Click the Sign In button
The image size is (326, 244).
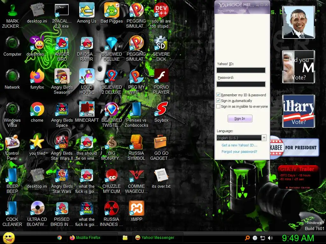click(x=240, y=119)
